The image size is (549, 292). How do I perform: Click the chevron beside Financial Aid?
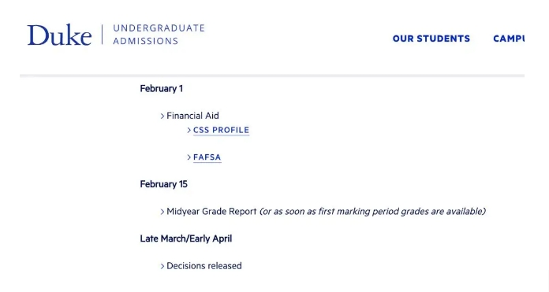click(162, 116)
